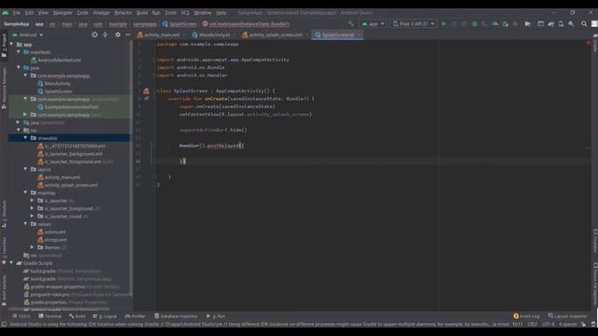Open the Navigate menu
This screenshot has height=336, width=598.
point(63,12)
